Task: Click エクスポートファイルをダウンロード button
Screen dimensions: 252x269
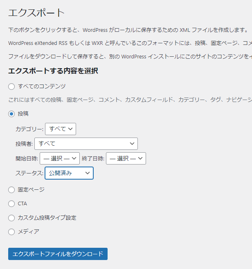Action: click(58, 254)
